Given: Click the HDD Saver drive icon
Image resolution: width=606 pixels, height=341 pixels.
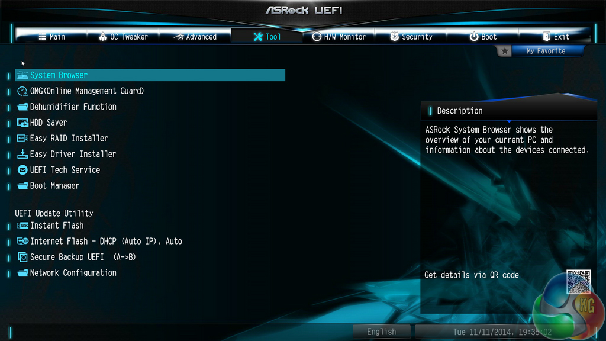Looking at the screenshot, I should (22, 123).
